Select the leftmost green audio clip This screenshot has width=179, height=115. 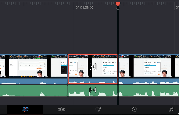[x=34, y=91]
